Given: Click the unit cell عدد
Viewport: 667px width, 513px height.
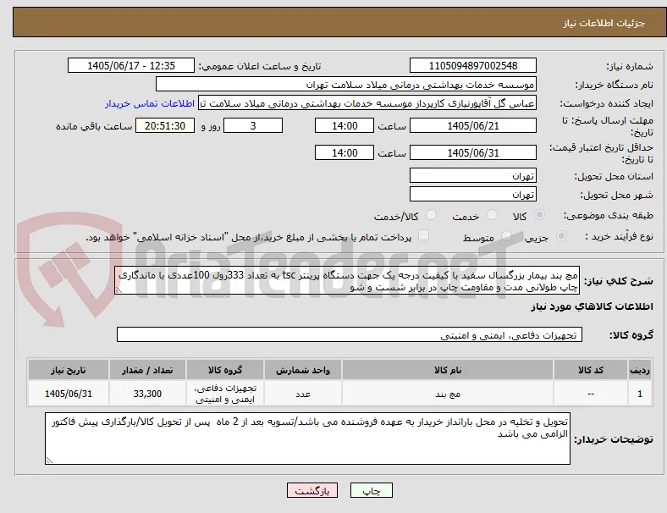Looking at the screenshot, I should click(303, 394).
